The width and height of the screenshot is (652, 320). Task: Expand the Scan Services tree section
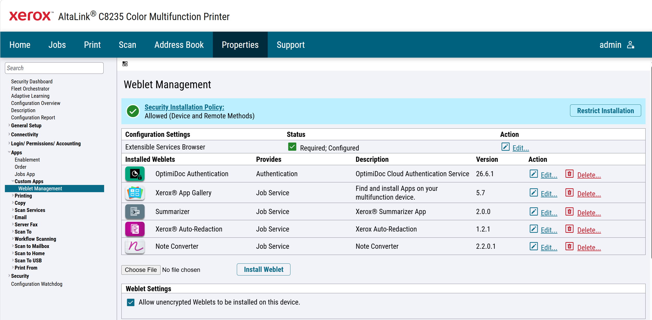click(13, 210)
